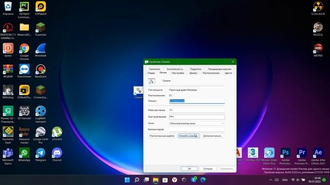330x185 pixels.
Task: Close the Cleaner properties dialog
Action: 233,62
